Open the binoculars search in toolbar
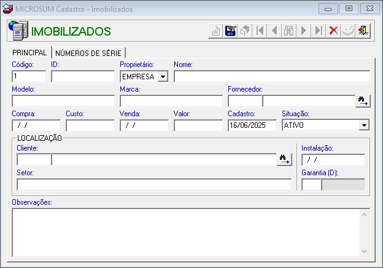The image size is (383, 268). tap(289, 31)
